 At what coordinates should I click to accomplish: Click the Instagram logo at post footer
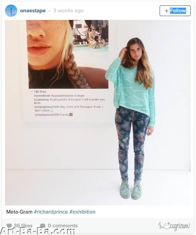(174, 226)
